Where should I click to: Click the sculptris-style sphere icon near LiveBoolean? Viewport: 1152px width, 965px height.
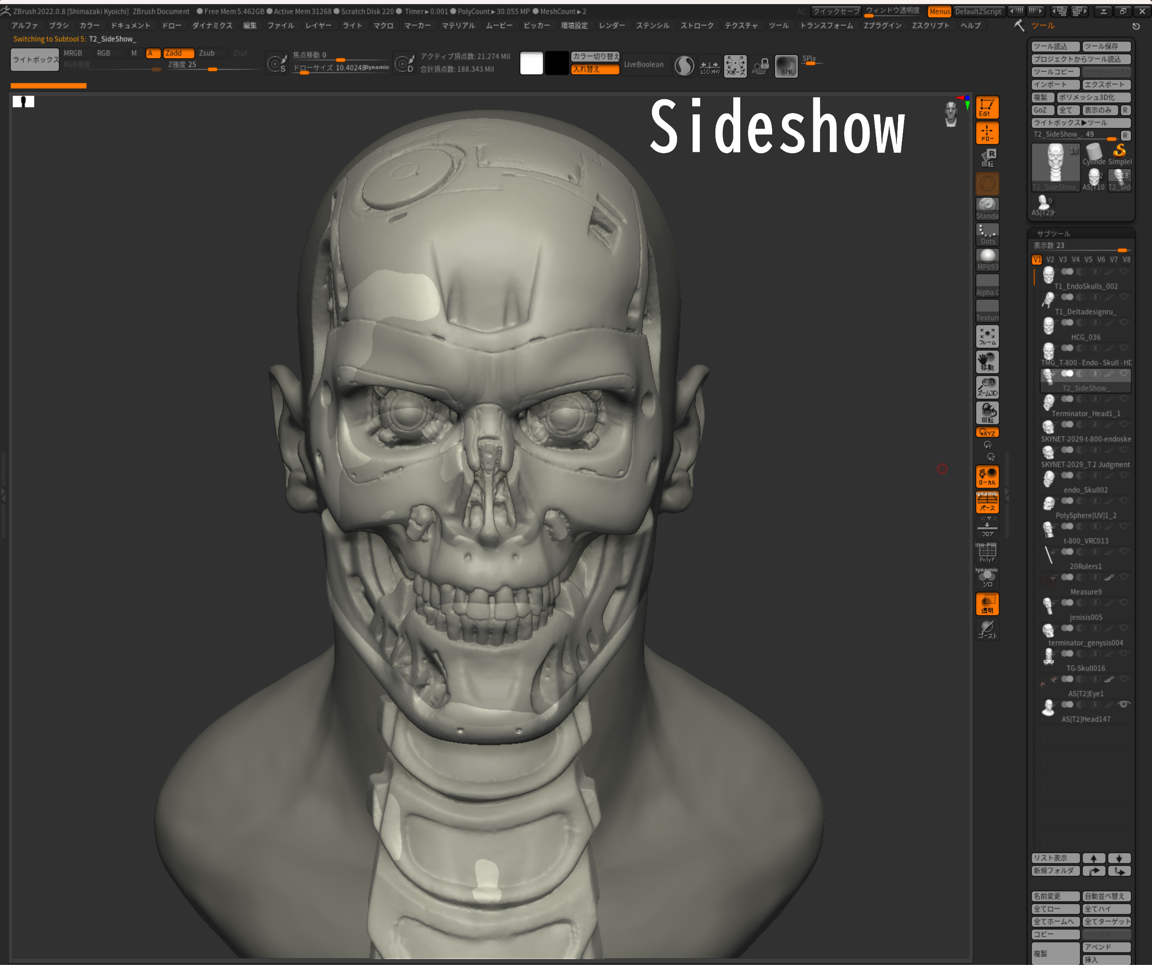point(684,66)
